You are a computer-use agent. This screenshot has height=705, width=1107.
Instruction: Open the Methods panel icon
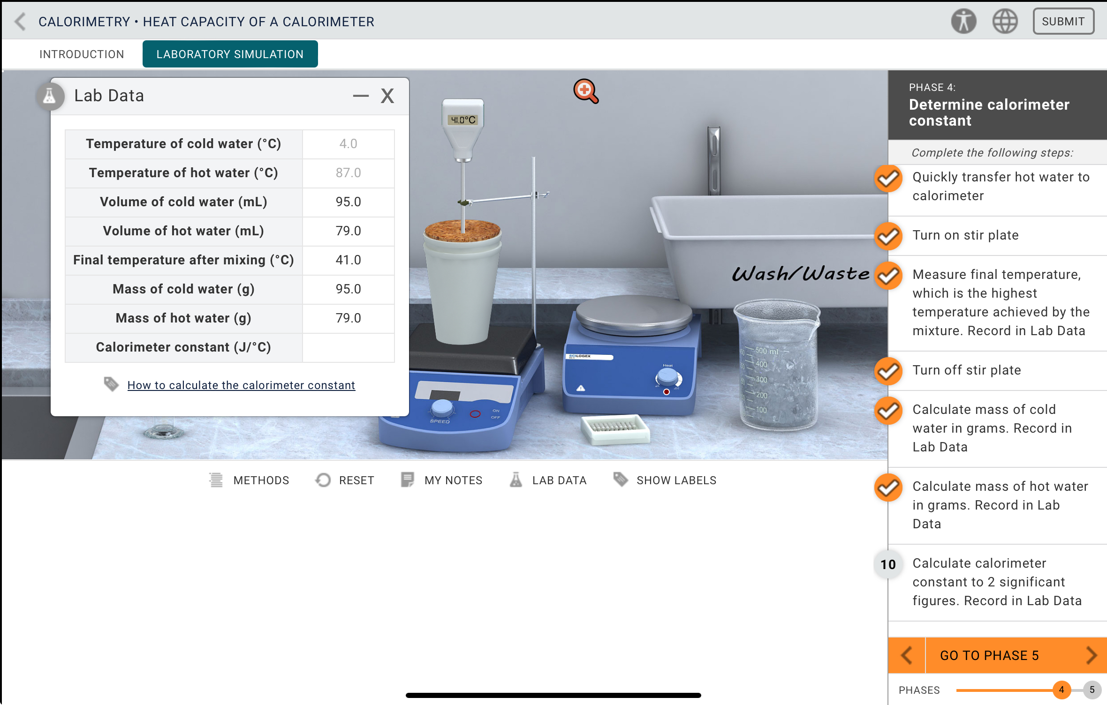[x=215, y=480]
